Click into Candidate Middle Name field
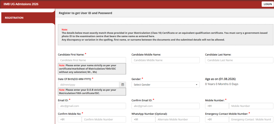Screen dimensions: 274x124 pos(165,60)
